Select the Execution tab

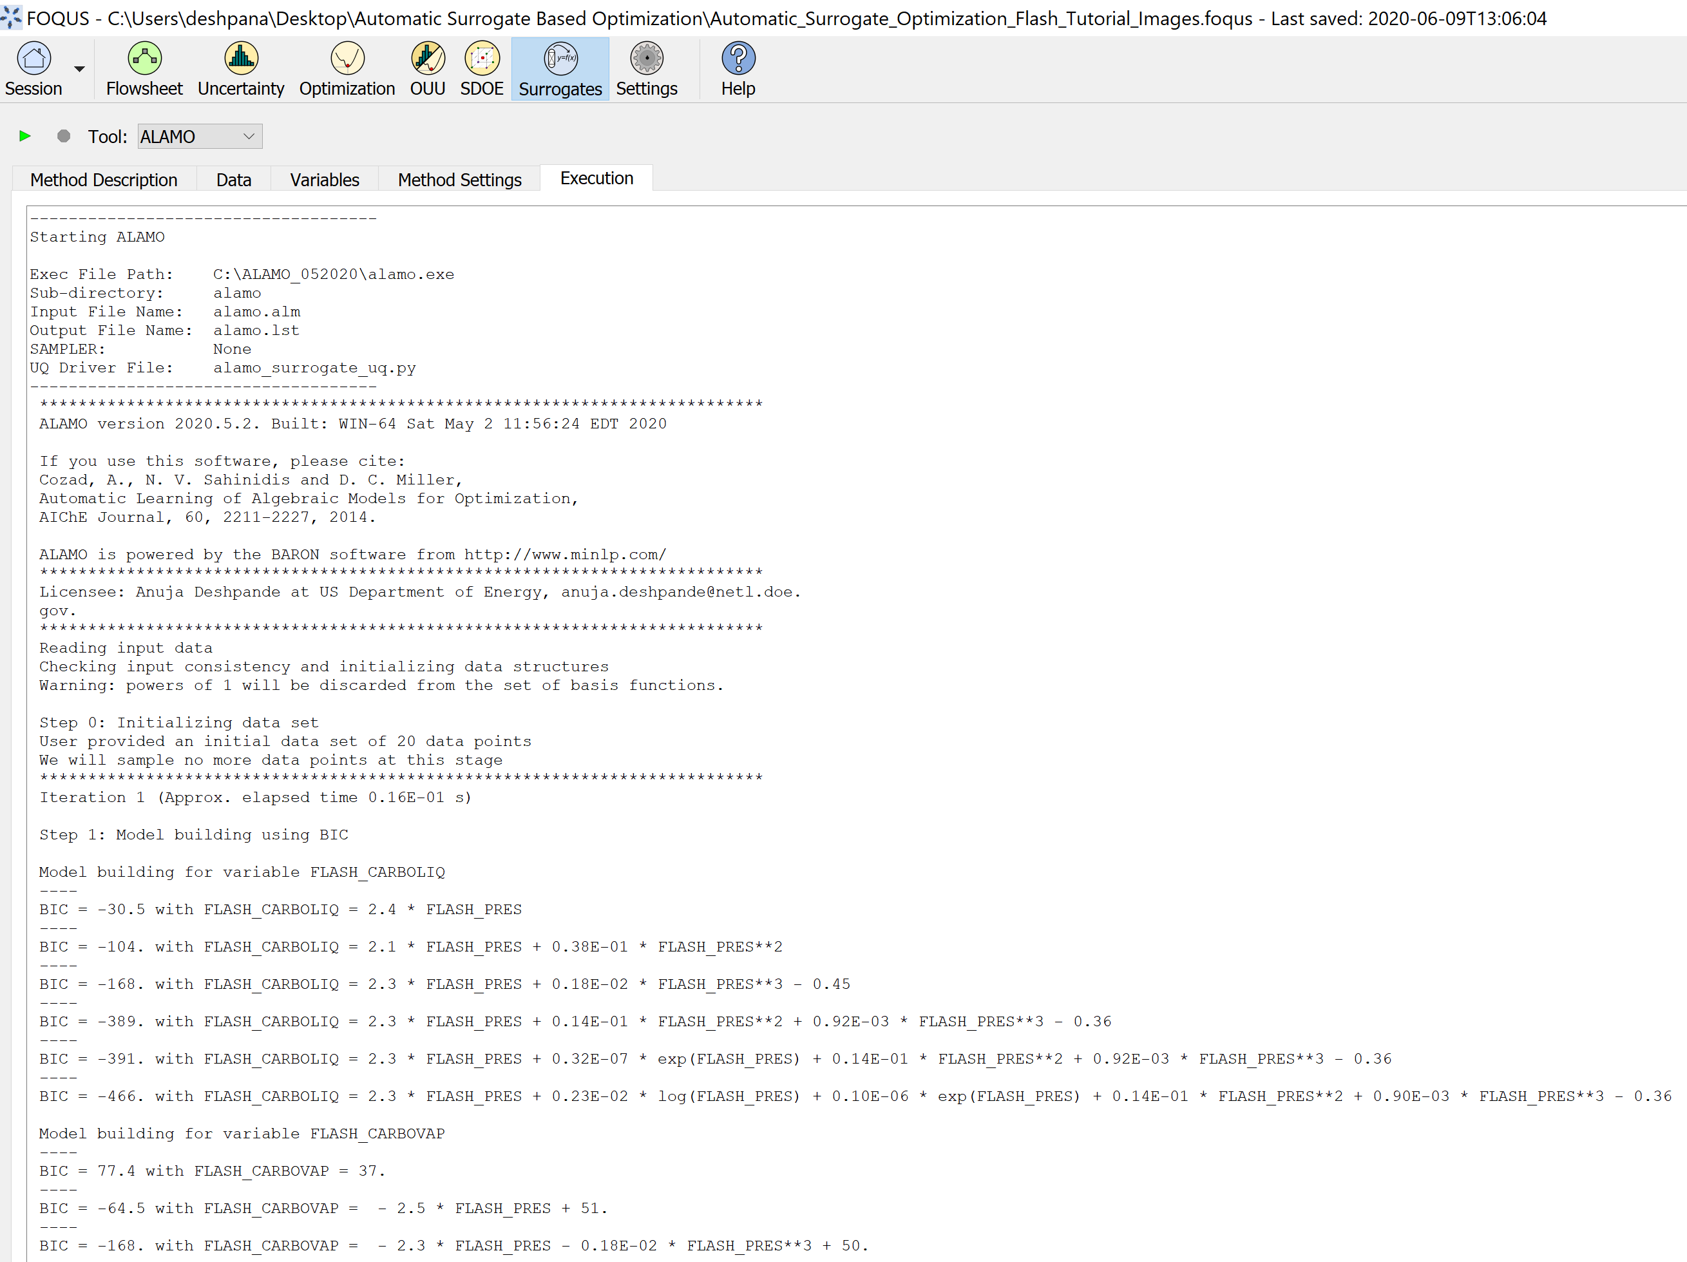pyautogui.click(x=596, y=178)
